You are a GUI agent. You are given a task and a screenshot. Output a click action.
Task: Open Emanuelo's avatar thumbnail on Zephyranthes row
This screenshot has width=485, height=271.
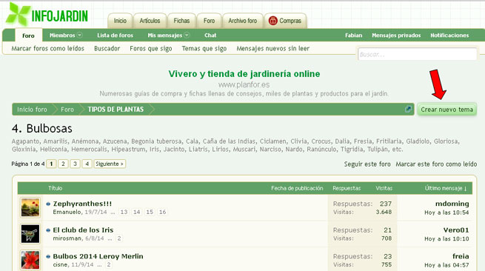[30, 207]
